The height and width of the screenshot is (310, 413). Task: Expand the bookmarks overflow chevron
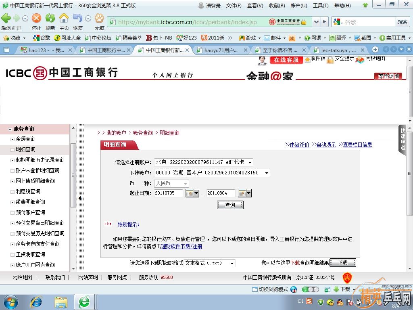(230, 38)
